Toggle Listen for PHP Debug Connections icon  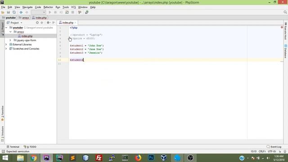[67, 12]
